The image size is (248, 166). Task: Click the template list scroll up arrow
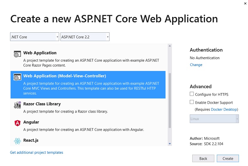(x=170, y=46)
